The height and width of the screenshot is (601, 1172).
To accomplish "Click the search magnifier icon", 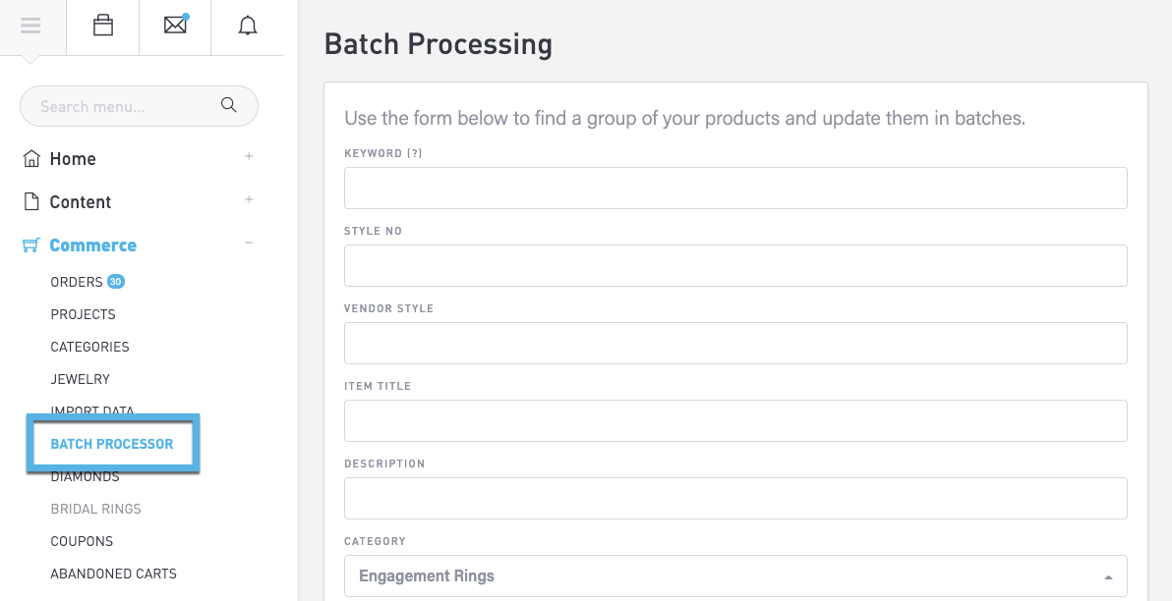I will pyautogui.click(x=229, y=105).
